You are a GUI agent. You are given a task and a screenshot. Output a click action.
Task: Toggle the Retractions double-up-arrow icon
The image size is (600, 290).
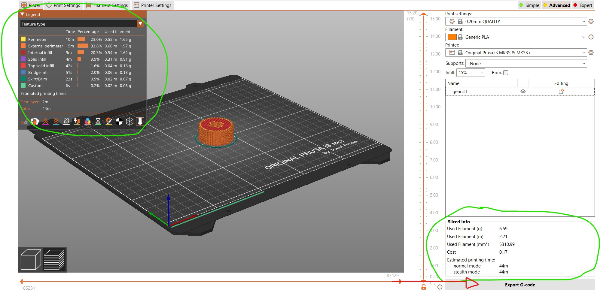45,121
